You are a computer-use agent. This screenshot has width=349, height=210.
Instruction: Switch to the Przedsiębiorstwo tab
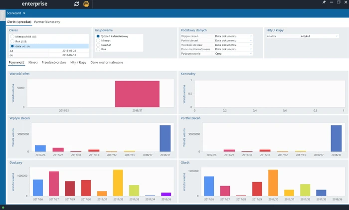54,63
